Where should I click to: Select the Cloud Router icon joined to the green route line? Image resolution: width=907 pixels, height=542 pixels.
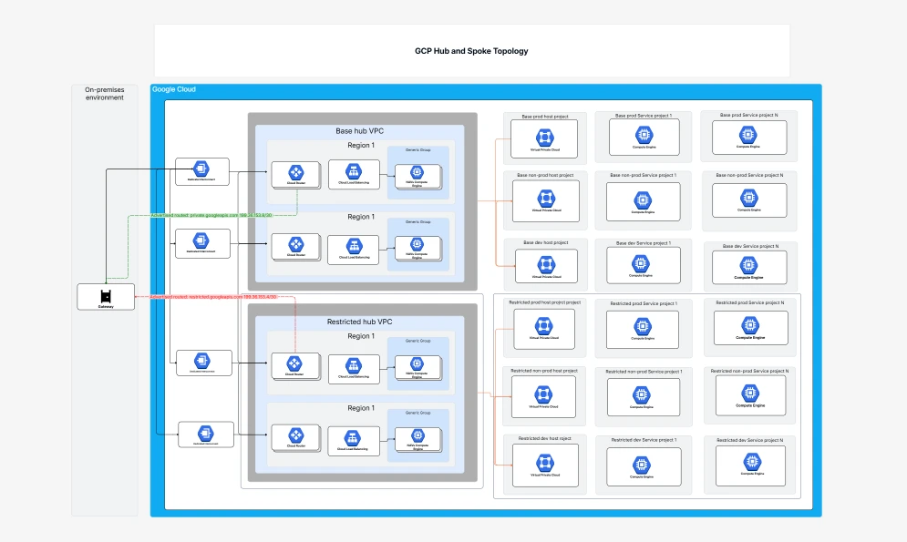(296, 172)
